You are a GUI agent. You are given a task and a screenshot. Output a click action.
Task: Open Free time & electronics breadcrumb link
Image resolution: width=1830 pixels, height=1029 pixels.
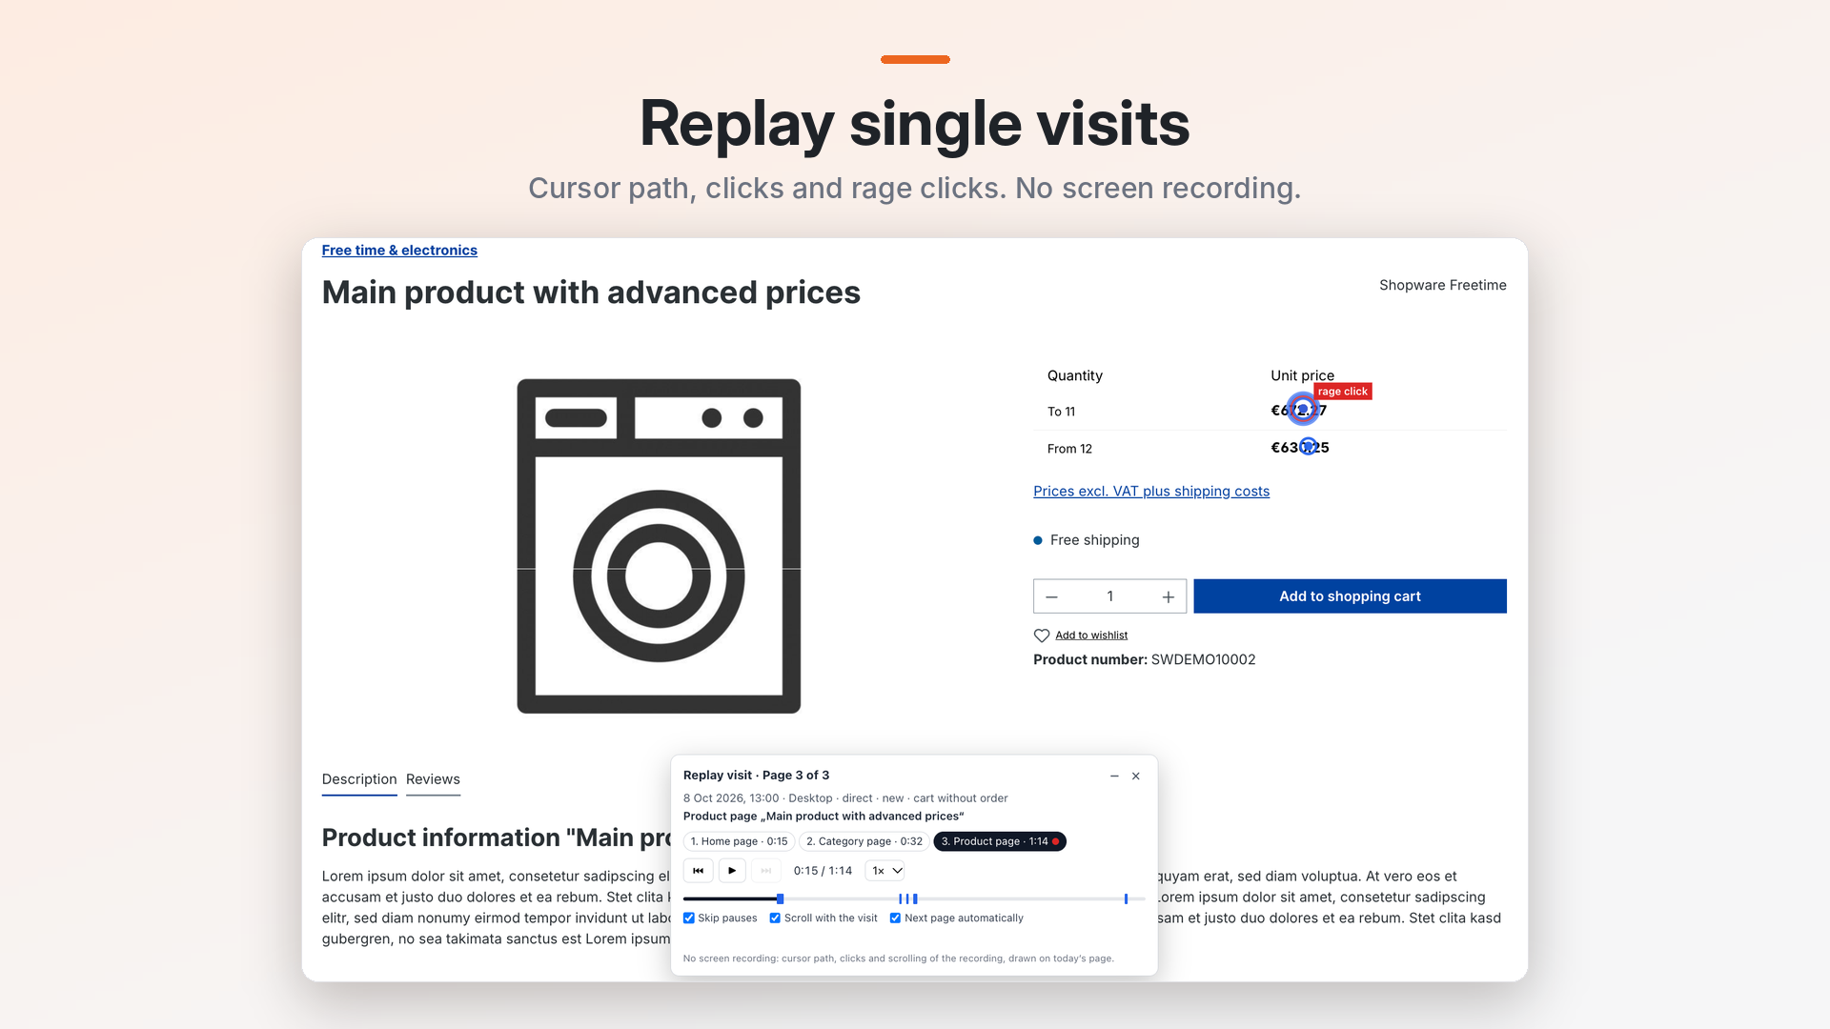point(399,251)
